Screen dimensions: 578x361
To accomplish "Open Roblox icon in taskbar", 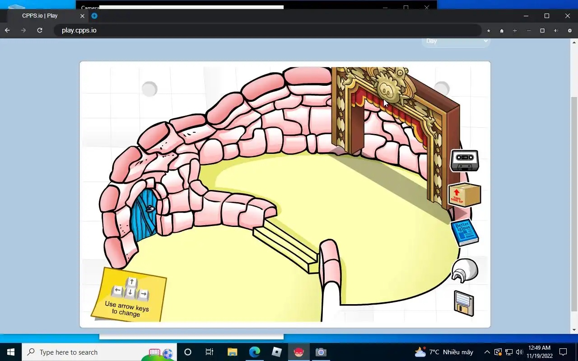I will (277, 352).
